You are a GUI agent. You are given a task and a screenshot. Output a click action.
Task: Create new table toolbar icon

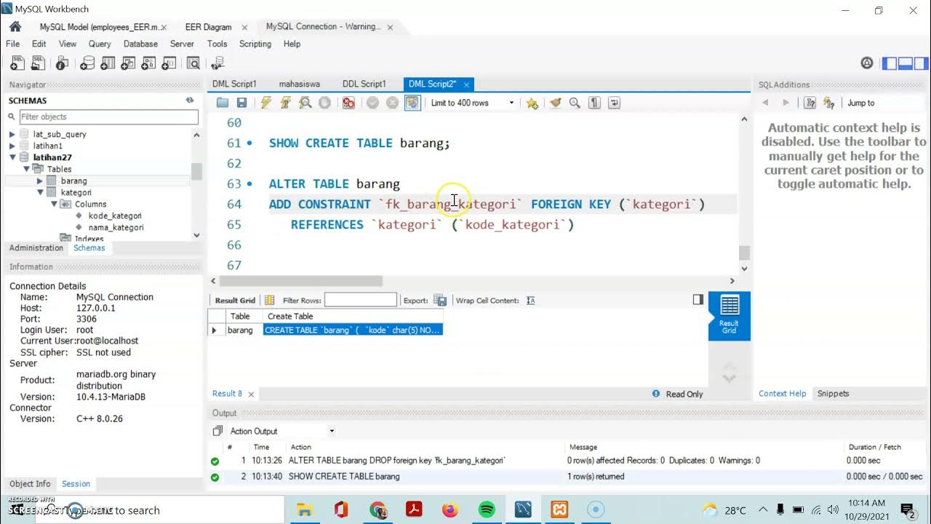point(108,63)
